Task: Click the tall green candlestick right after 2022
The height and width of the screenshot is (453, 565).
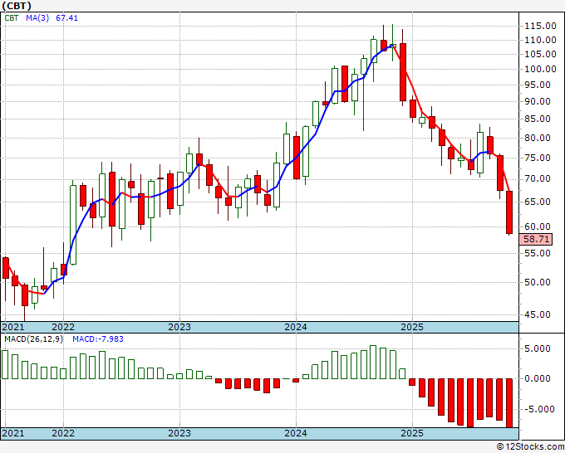Action: point(73,225)
